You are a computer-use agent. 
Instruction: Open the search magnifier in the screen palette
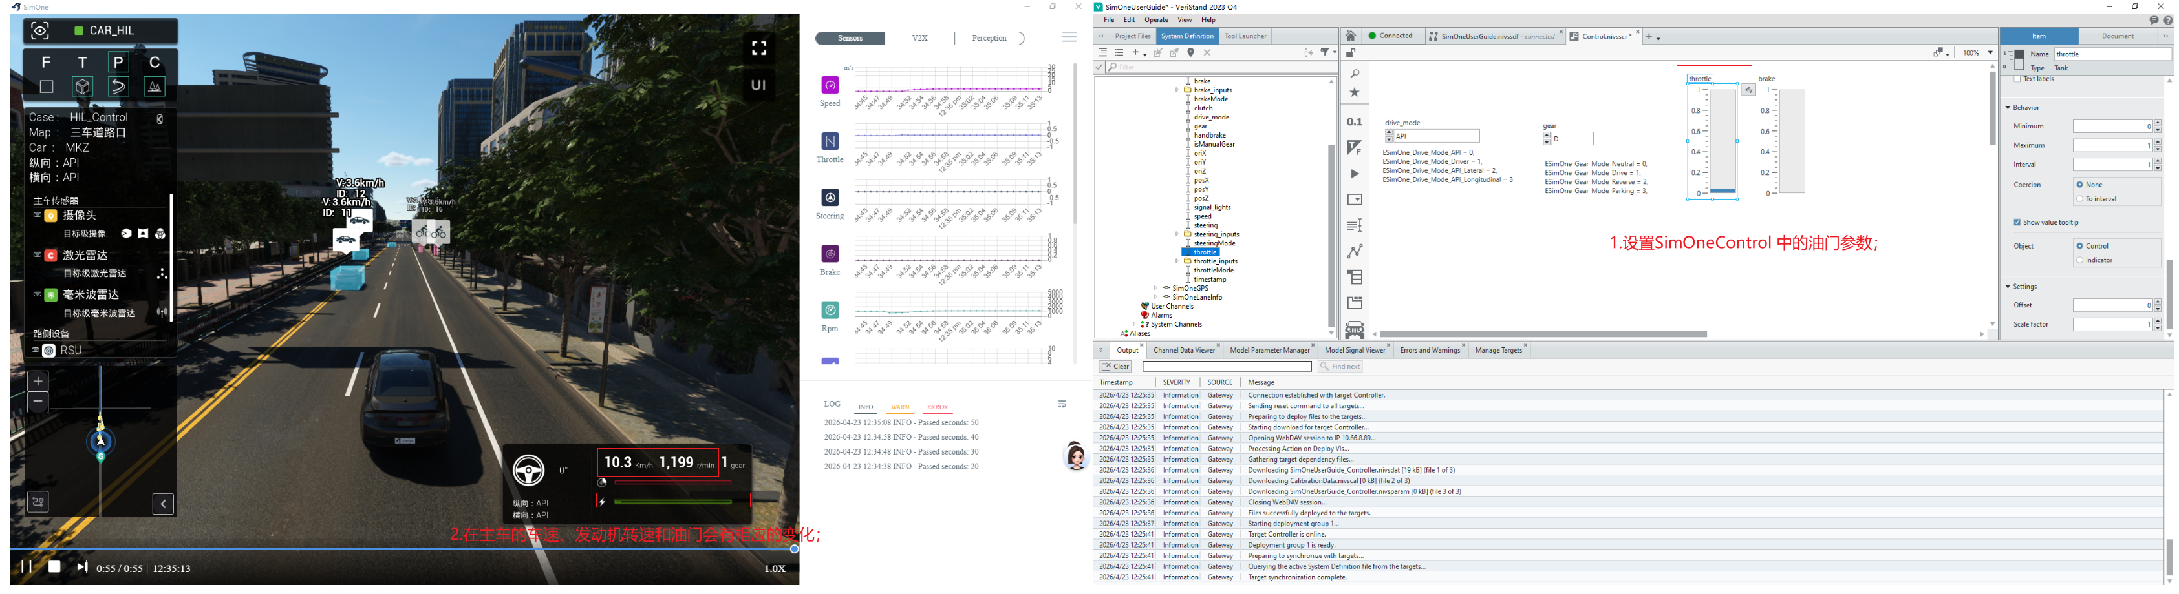coord(1354,74)
